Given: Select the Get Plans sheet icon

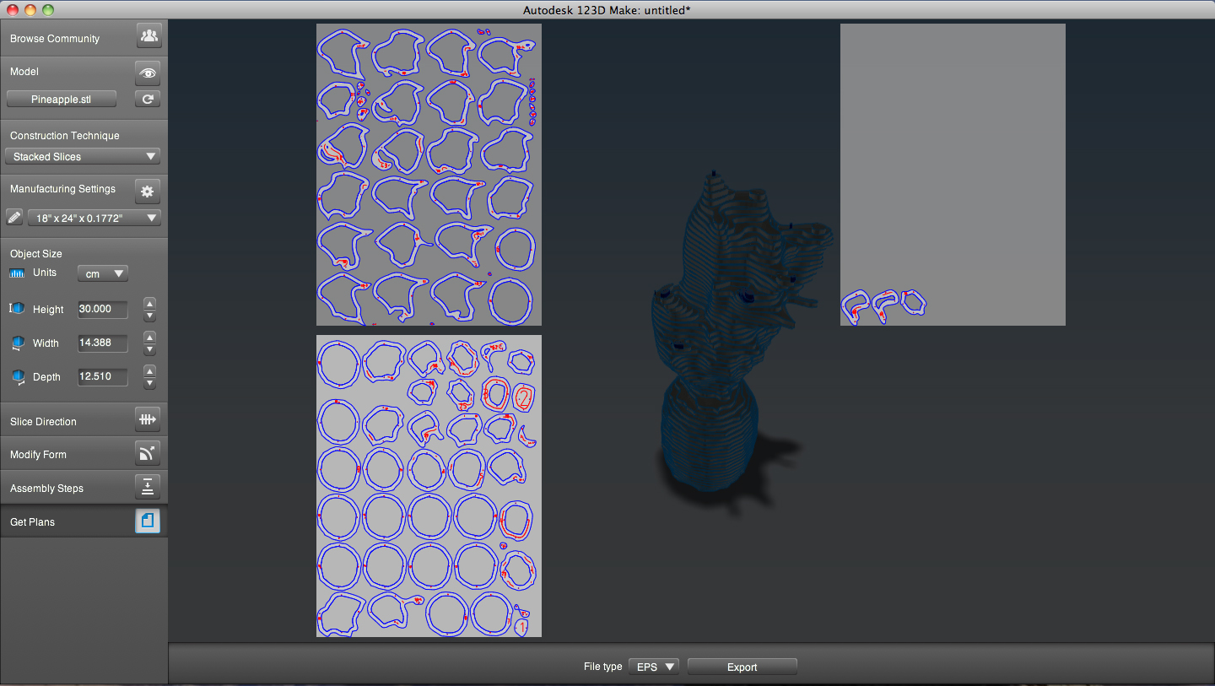Looking at the screenshot, I should click(x=148, y=521).
